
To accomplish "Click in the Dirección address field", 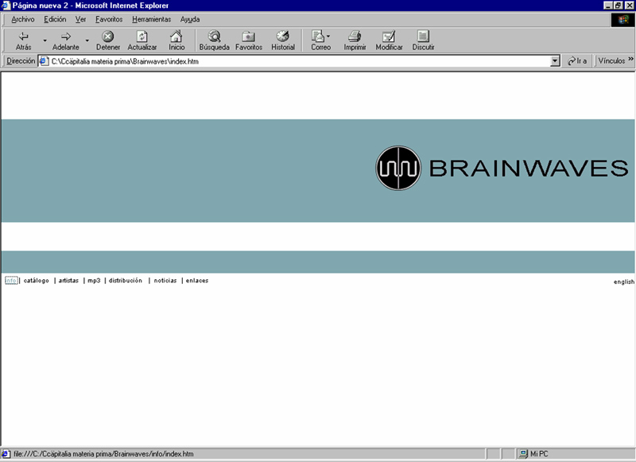I will 301,61.
